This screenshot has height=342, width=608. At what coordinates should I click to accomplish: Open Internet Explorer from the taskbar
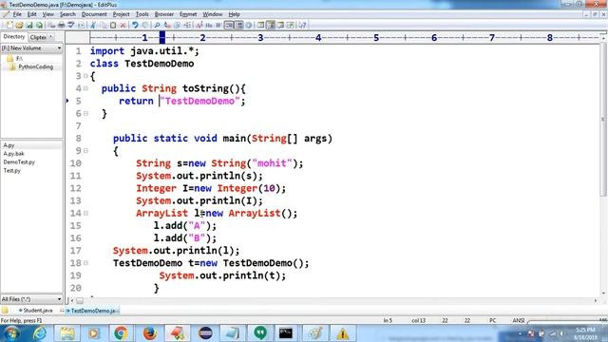click(x=40, y=333)
